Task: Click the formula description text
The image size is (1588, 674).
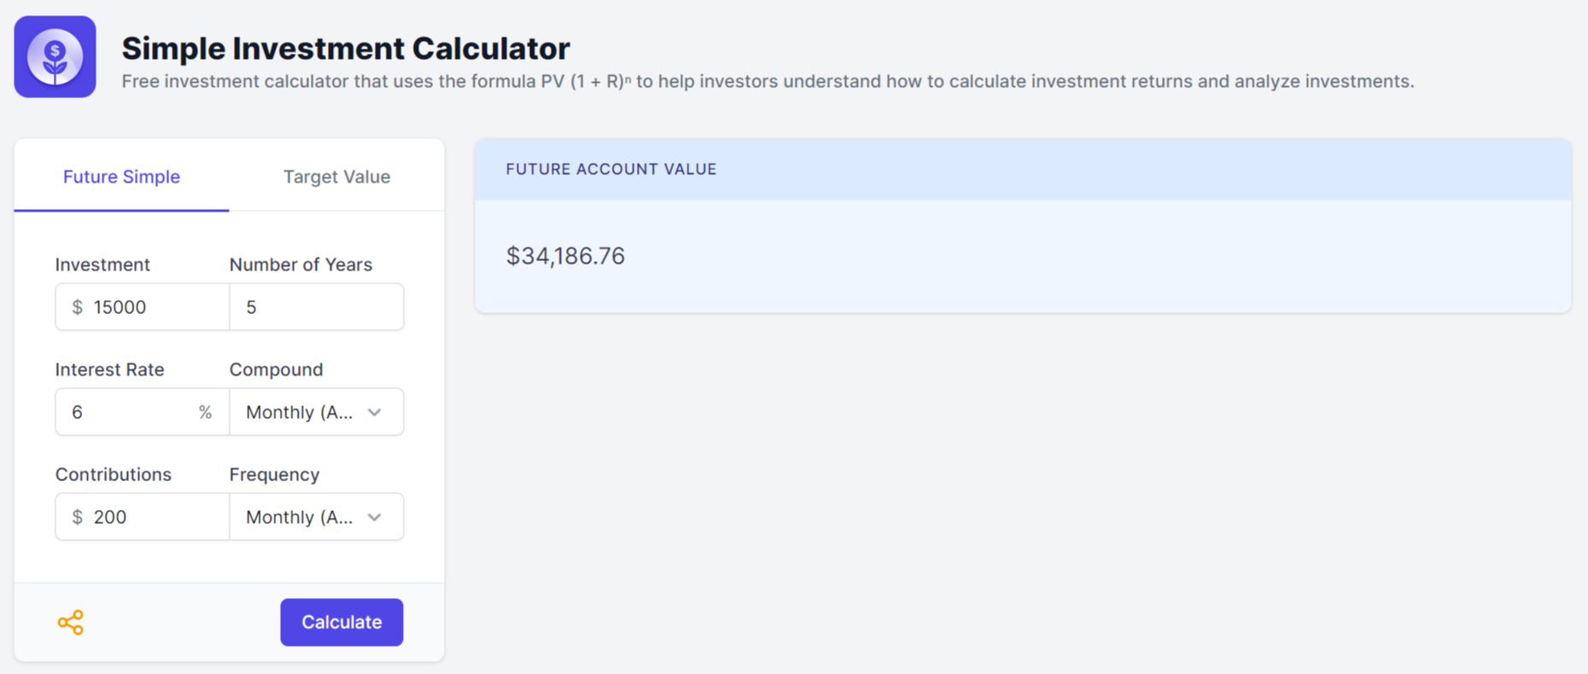Action: [x=768, y=82]
